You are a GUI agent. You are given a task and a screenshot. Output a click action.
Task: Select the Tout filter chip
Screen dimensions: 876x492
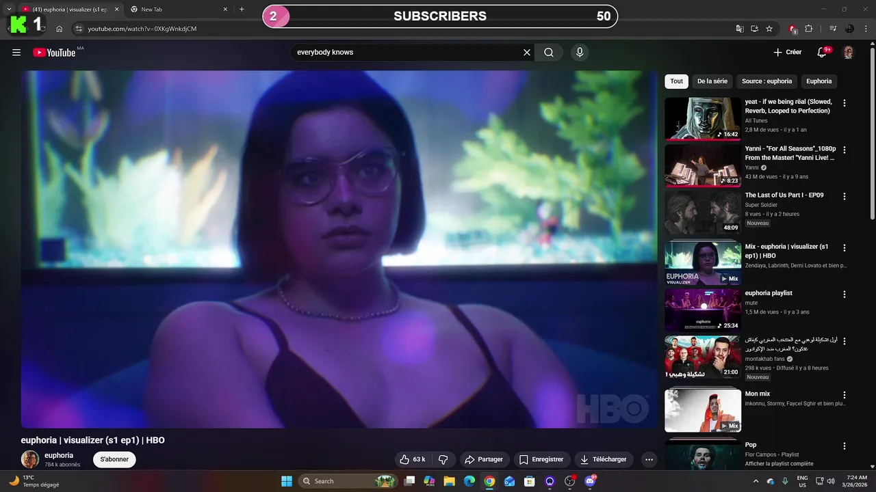coord(677,81)
